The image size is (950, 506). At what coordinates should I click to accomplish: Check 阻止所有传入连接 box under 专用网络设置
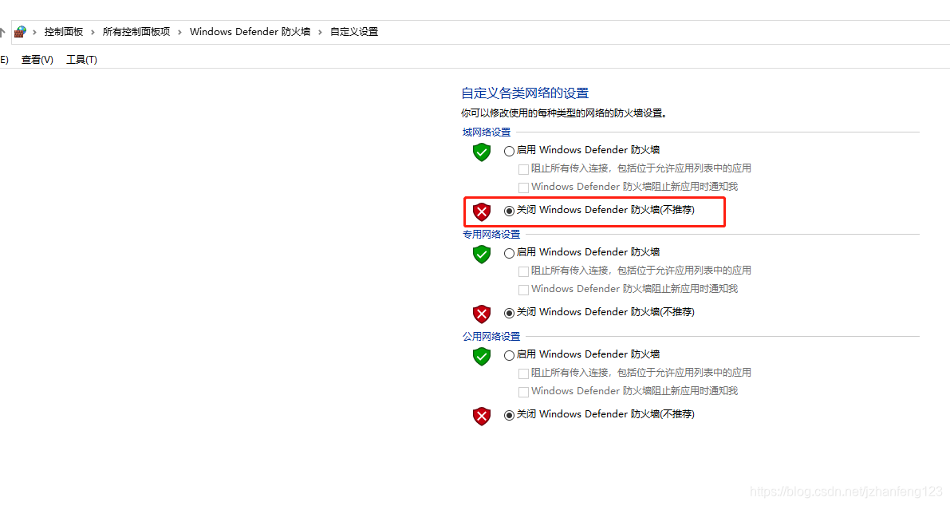pyautogui.click(x=523, y=271)
